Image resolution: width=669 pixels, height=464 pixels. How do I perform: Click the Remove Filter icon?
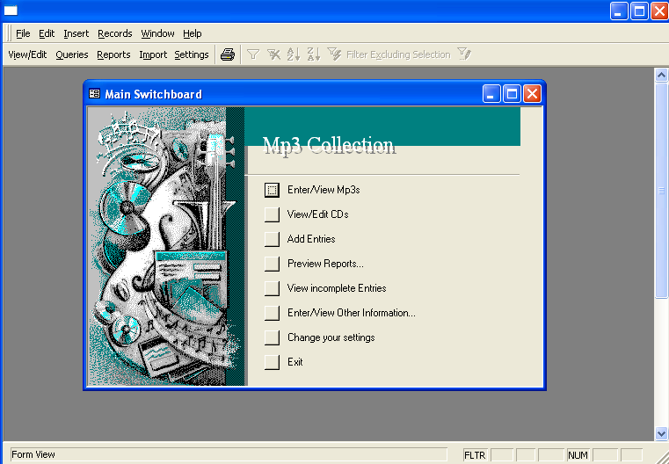point(273,54)
